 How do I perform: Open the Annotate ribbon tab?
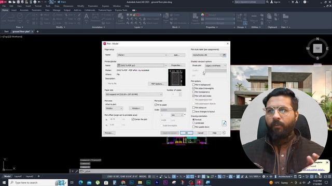click(x=24, y=10)
